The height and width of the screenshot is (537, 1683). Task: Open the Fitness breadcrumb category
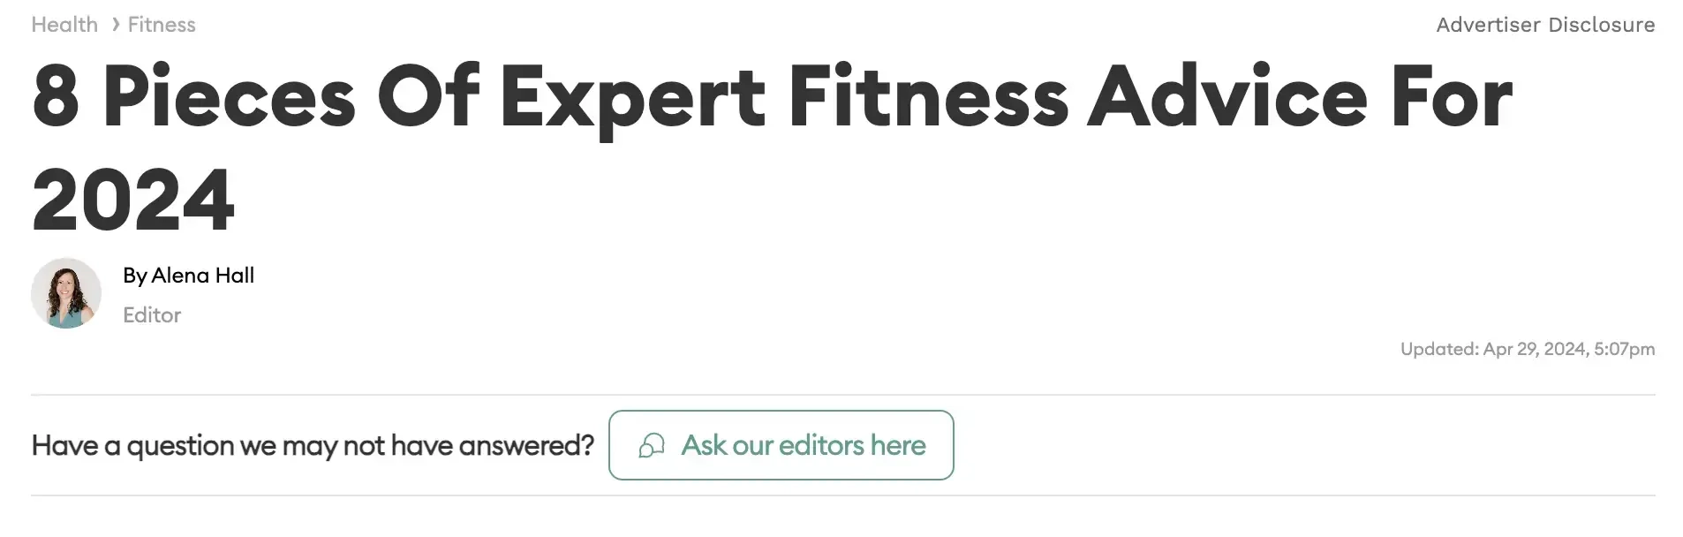[162, 25]
